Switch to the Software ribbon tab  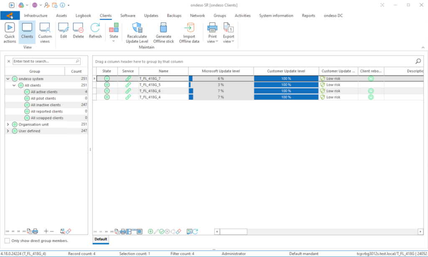(x=128, y=15)
